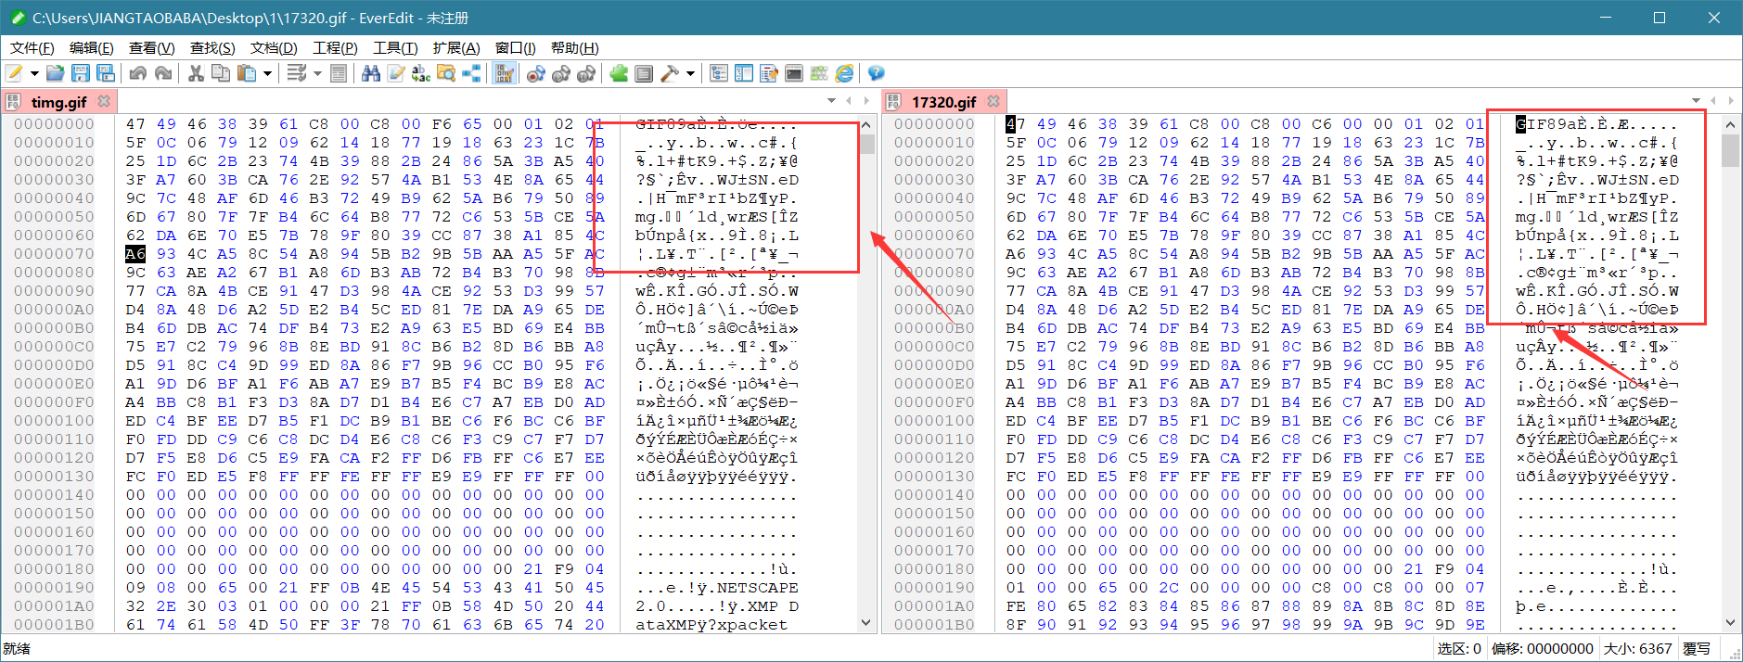Image resolution: width=1743 pixels, height=662 pixels.
Task: Click the Replace abc icon
Action: click(421, 73)
